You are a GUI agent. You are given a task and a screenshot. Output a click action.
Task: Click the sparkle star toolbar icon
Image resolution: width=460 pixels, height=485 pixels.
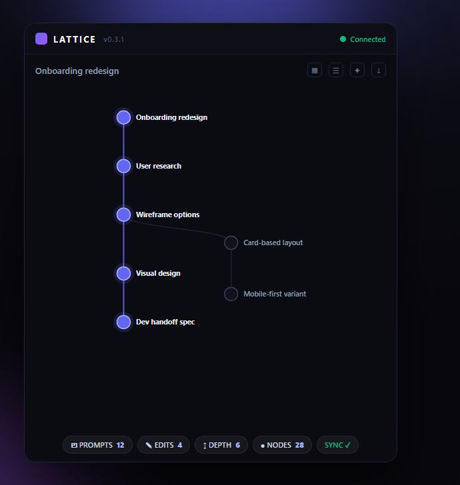pyautogui.click(x=357, y=70)
